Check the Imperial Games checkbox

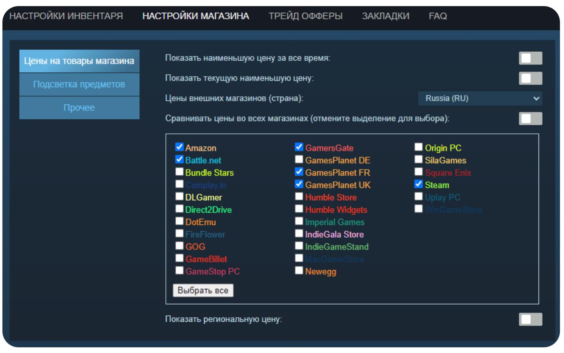point(299,221)
